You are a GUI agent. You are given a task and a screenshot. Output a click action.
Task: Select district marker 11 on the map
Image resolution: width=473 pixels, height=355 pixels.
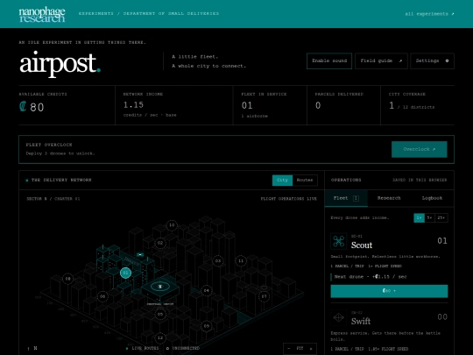pyautogui.click(x=241, y=261)
